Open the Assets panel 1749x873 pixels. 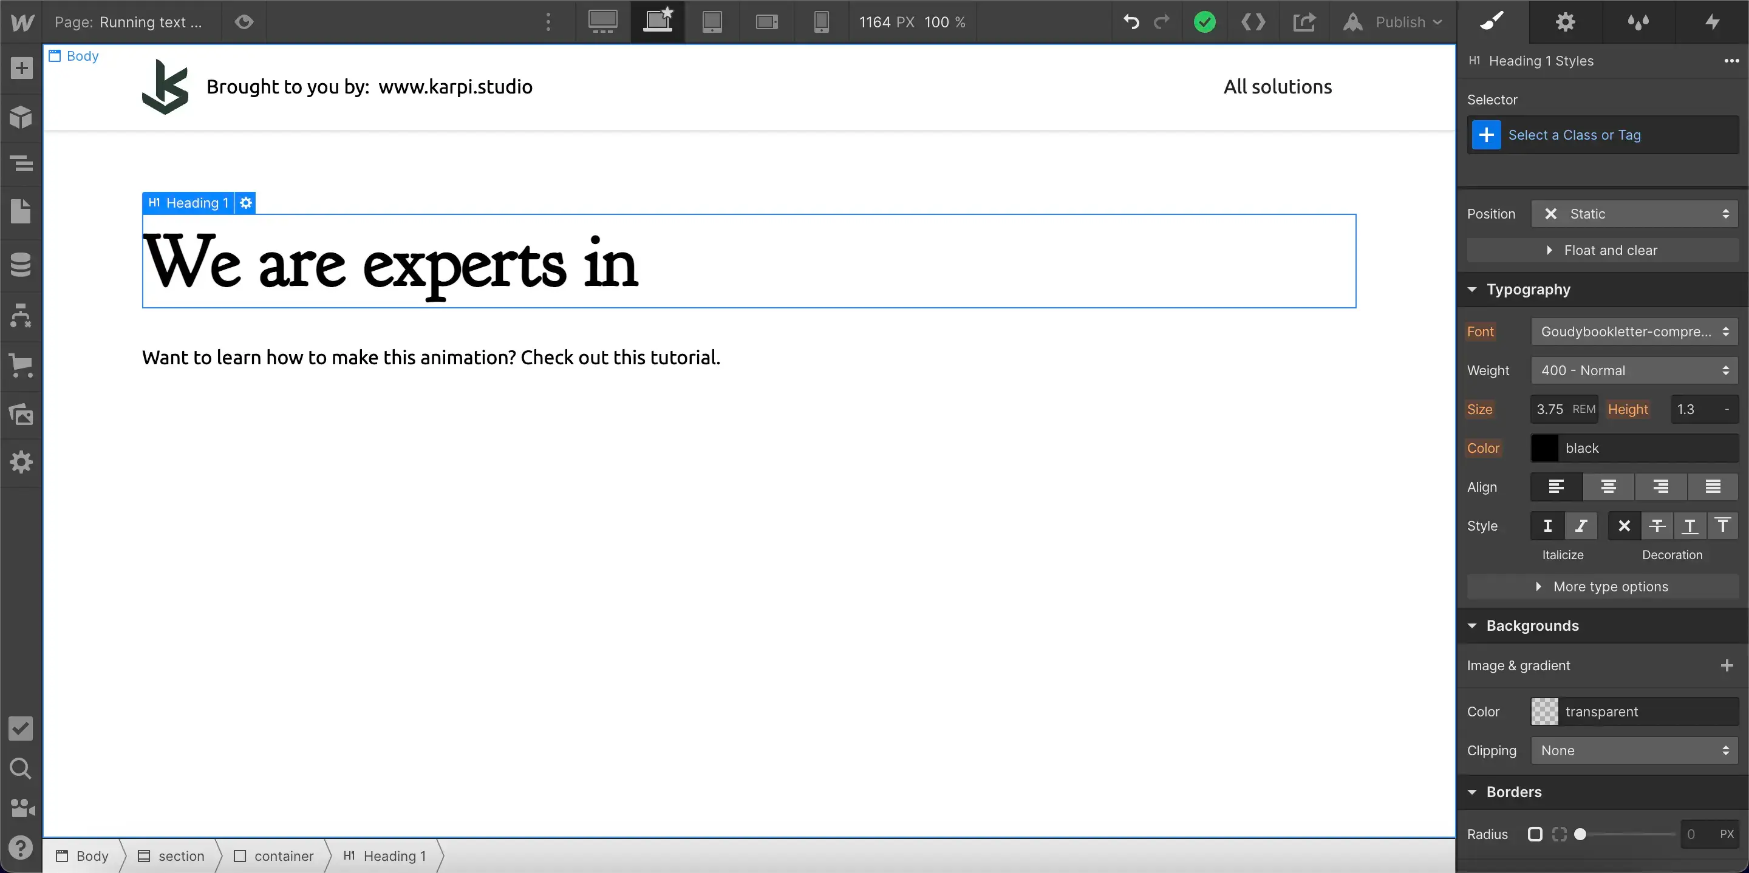tap(21, 415)
